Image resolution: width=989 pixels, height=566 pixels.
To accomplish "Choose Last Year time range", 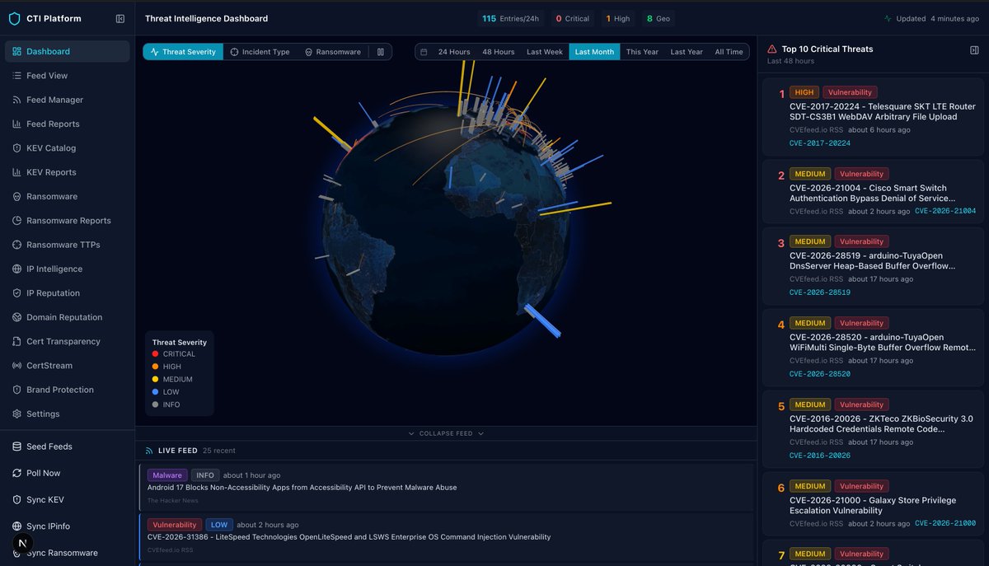I will click(687, 52).
